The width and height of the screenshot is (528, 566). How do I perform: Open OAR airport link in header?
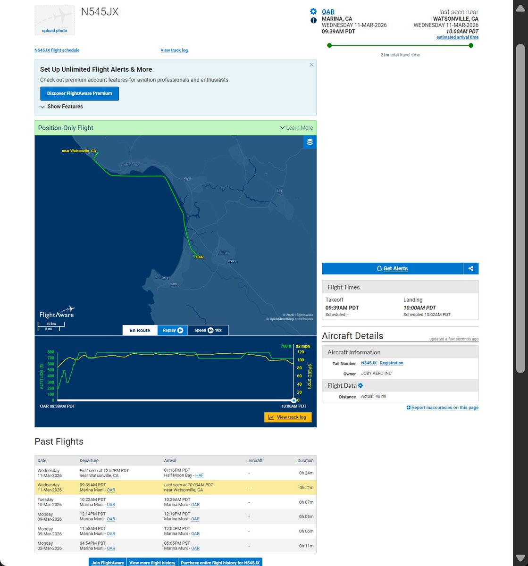328,12
